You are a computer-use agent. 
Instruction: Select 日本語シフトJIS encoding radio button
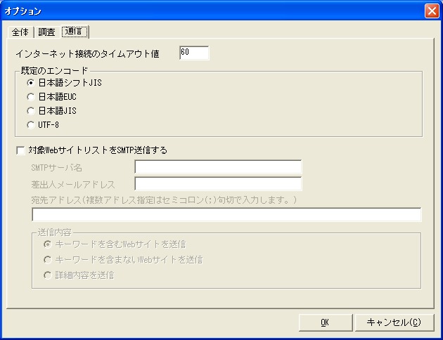click(31, 83)
